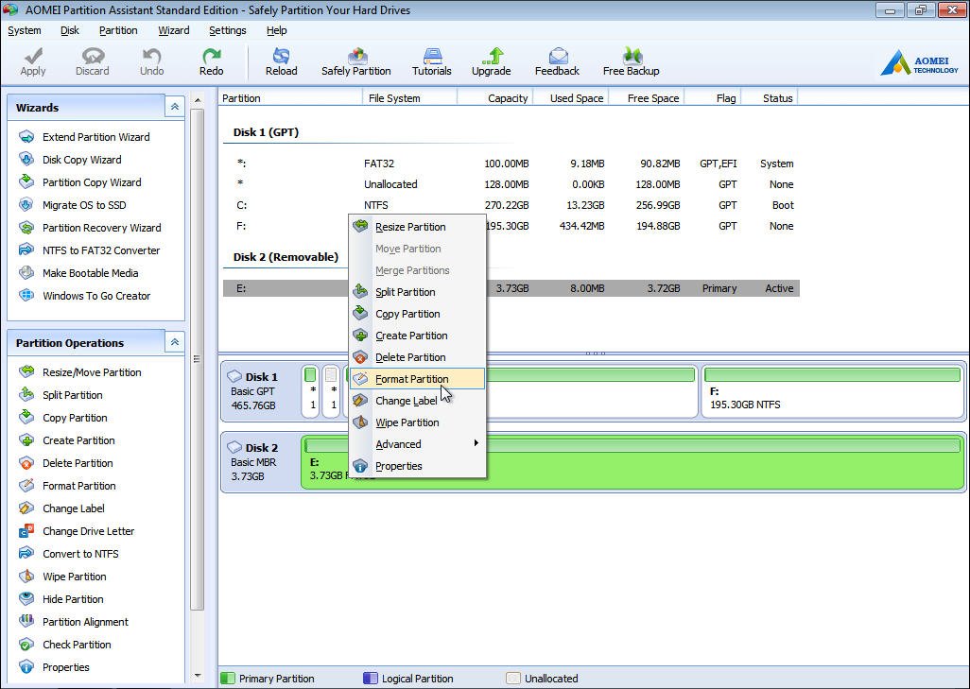Image resolution: width=970 pixels, height=689 pixels.
Task: Collapse the Partition Operations panel
Action: (174, 343)
